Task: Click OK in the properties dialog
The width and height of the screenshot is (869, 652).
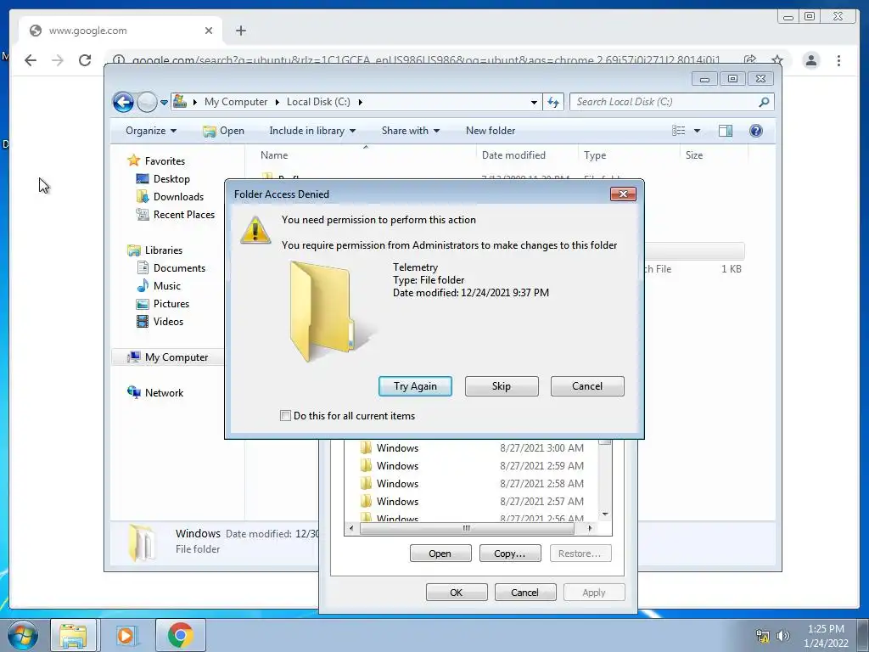Action: coord(457,592)
